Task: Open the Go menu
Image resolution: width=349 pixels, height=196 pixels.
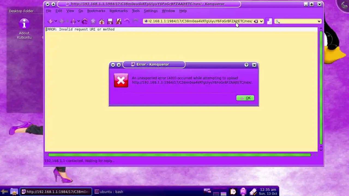Action: pos(81,11)
